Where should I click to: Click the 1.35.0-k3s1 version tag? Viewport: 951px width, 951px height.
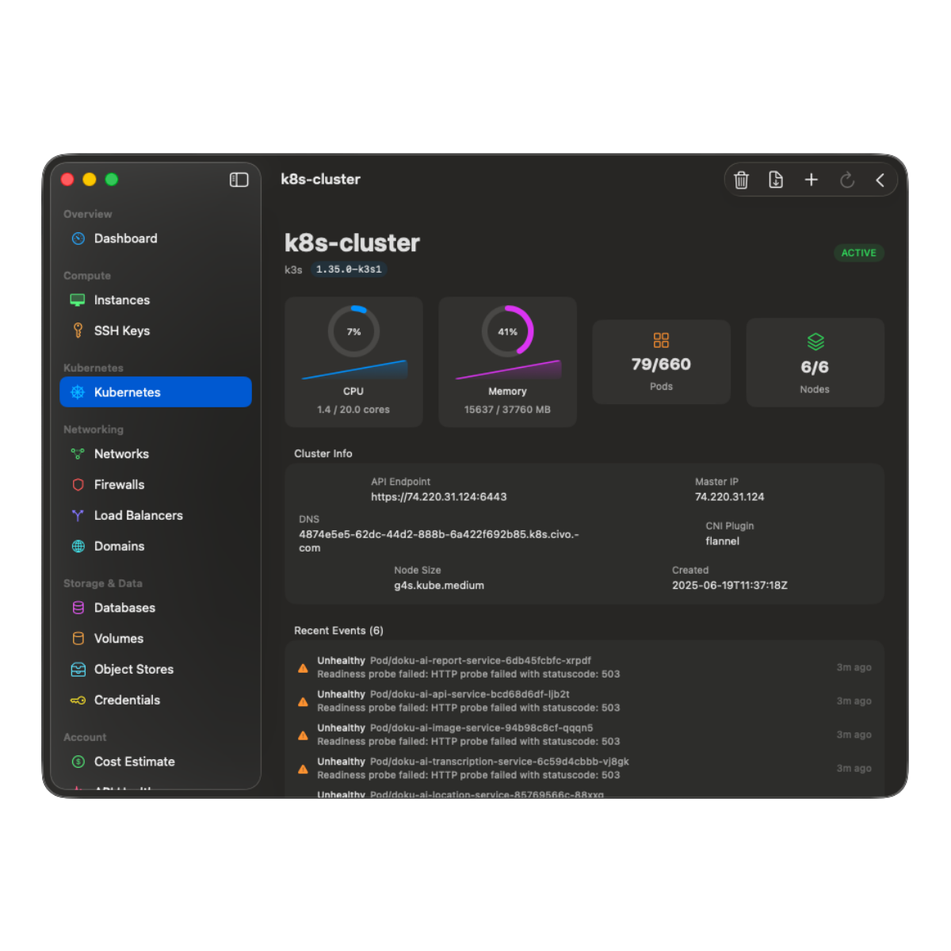[349, 269]
